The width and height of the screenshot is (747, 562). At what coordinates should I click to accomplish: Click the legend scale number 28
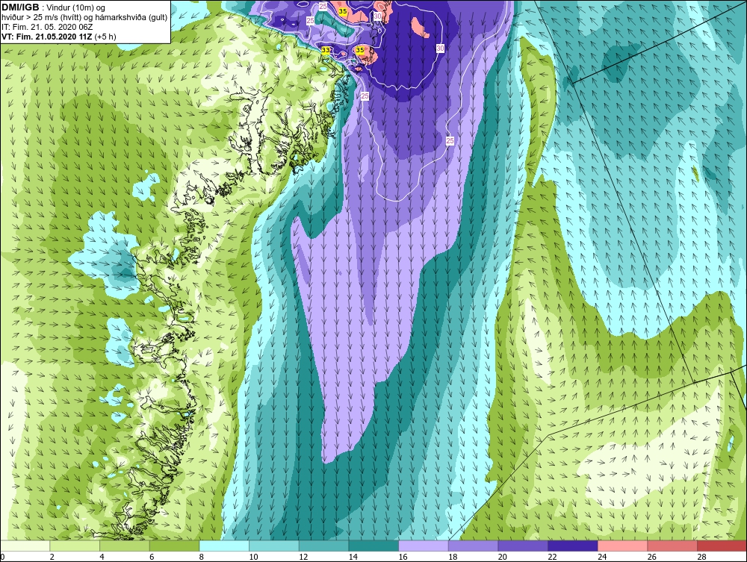pos(701,557)
